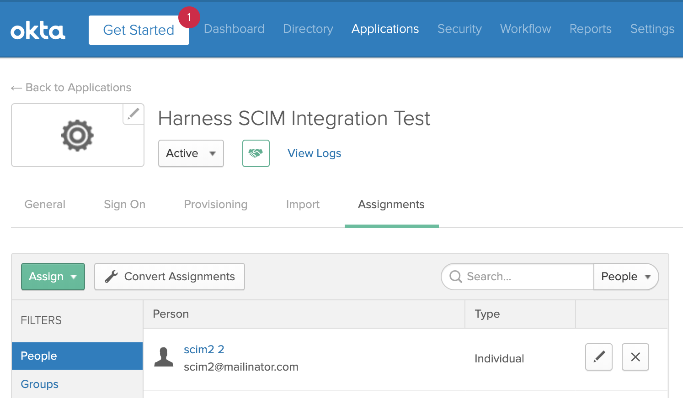
Task: Switch to the Sign On tab
Action: [x=125, y=204]
